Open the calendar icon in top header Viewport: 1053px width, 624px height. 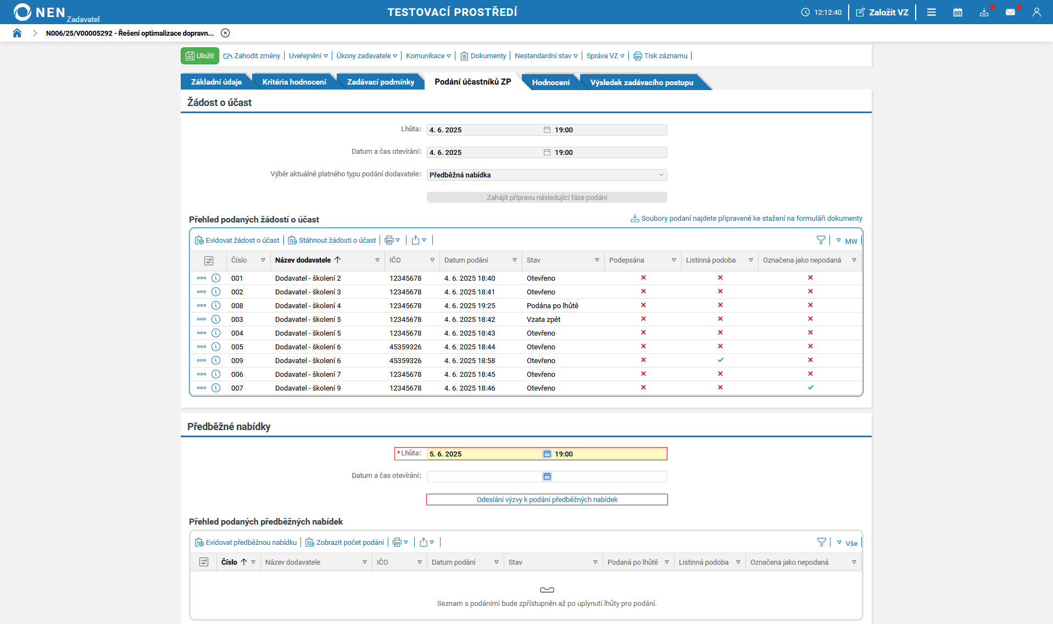point(957,12)
